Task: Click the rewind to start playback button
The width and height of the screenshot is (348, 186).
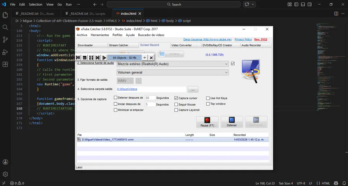Action: (x=78, y=58)
